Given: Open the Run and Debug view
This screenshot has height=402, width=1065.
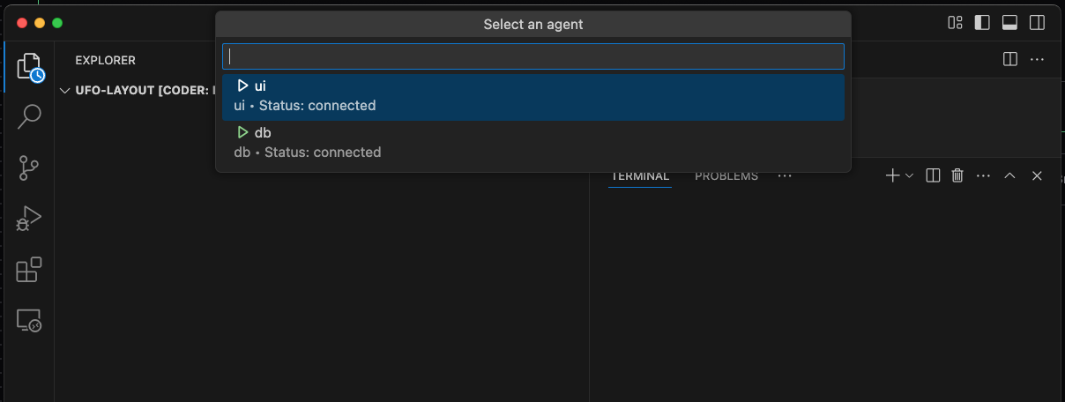Looking at the screenshot, I should point(29,218).
